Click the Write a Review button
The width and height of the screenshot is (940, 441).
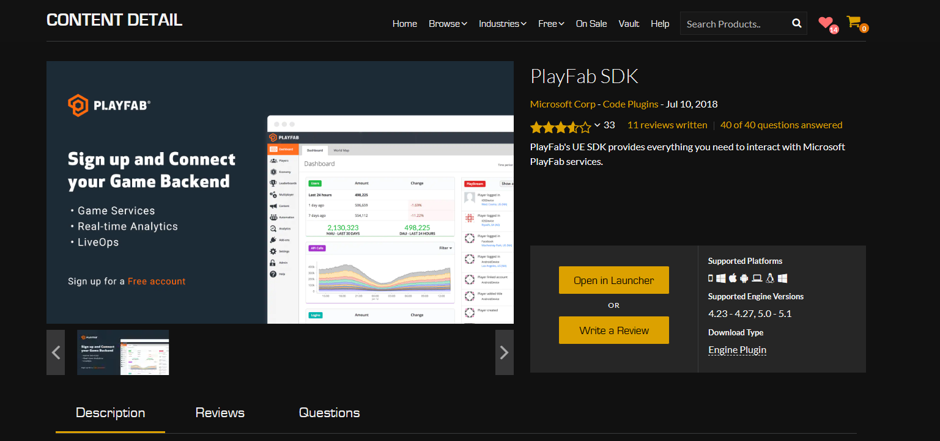point(613,330)
